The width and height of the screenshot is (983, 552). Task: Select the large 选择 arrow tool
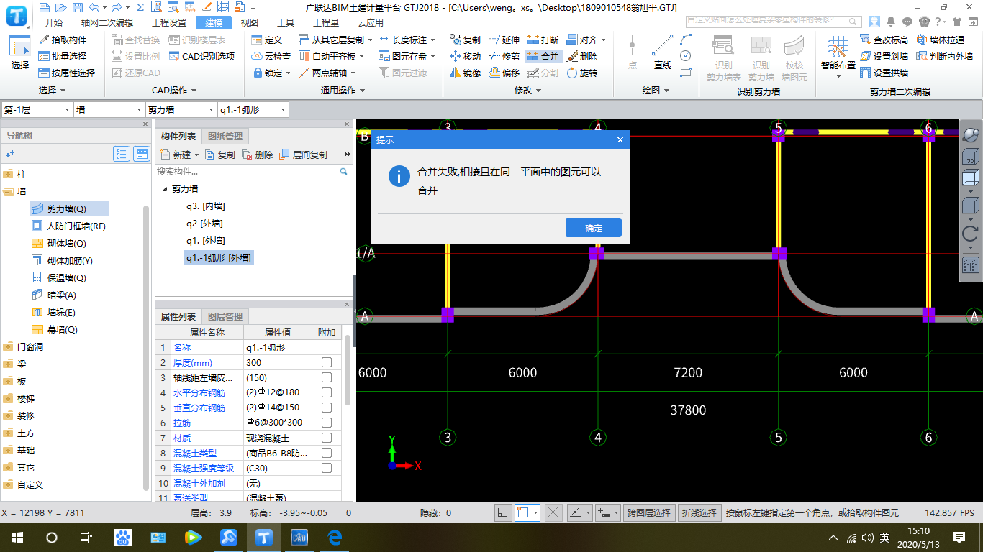pos(19,52)
